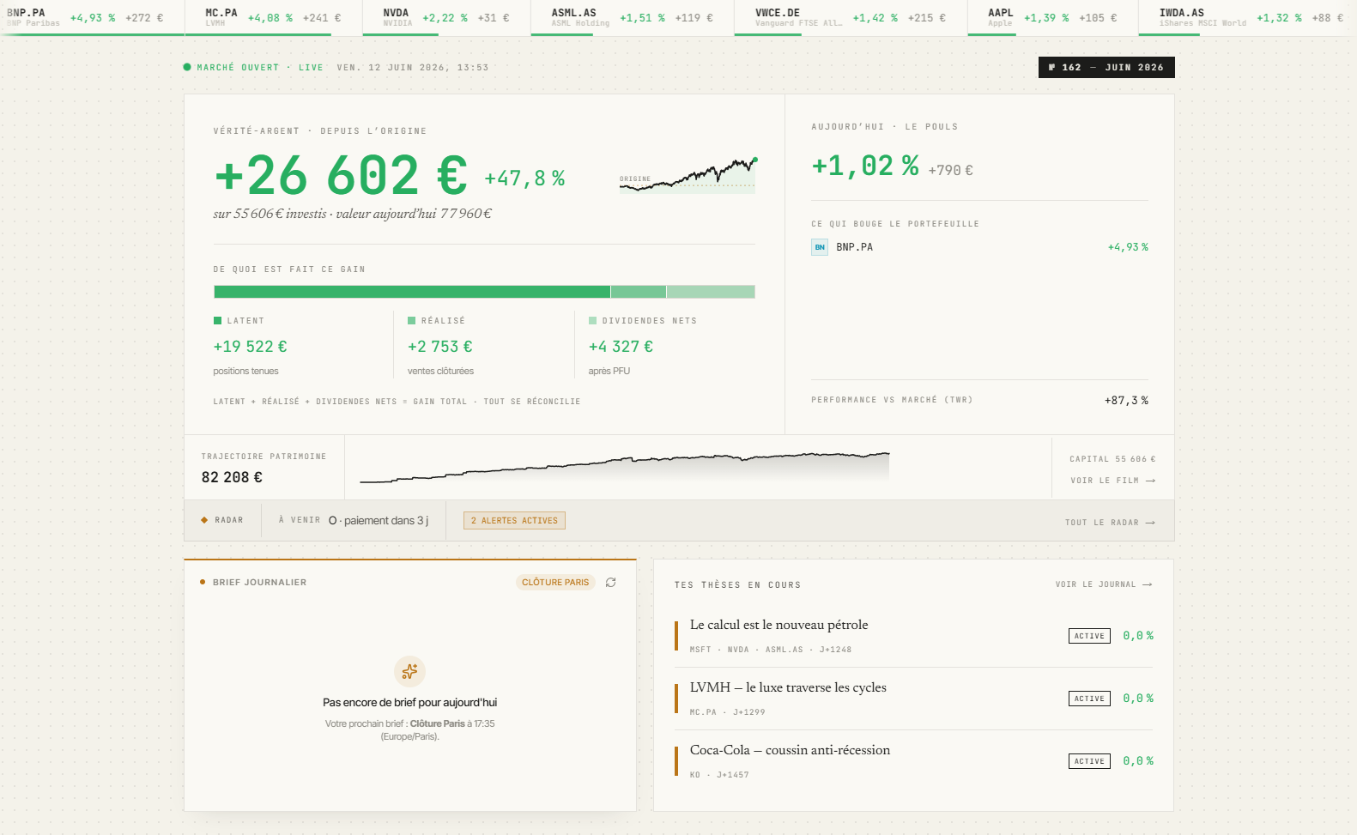
Task: Click the +26 602 € total gain figure
Action: tap(341, 175)
